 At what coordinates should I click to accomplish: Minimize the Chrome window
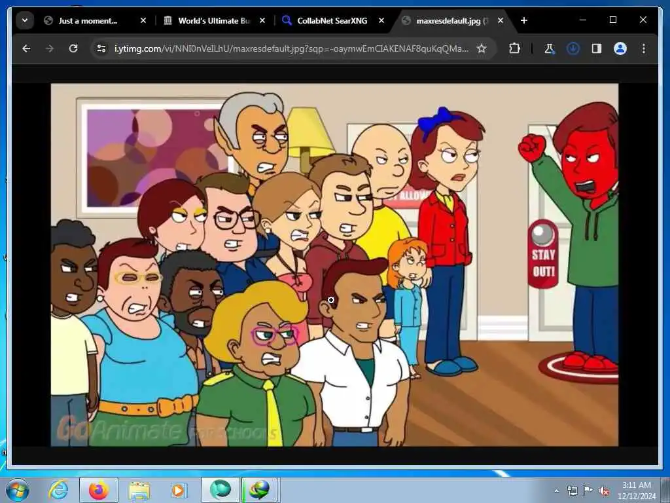(x=583, y=20)
